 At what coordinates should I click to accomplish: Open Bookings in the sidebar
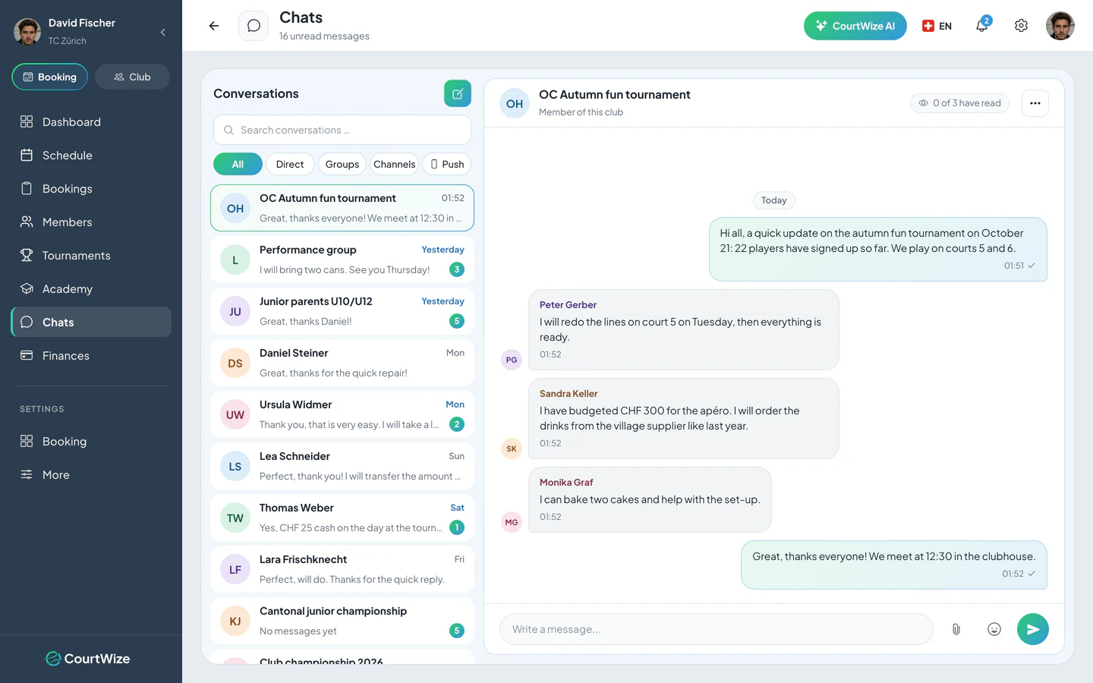(x=91, y=189)
